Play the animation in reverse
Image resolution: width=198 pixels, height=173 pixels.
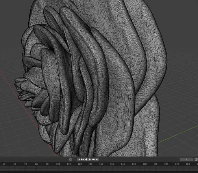(x=86, y=159)
